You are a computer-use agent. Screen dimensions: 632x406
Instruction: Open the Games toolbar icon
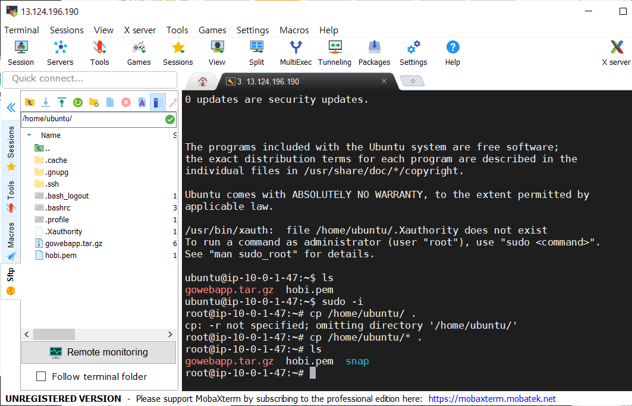(x=139, y=53)
